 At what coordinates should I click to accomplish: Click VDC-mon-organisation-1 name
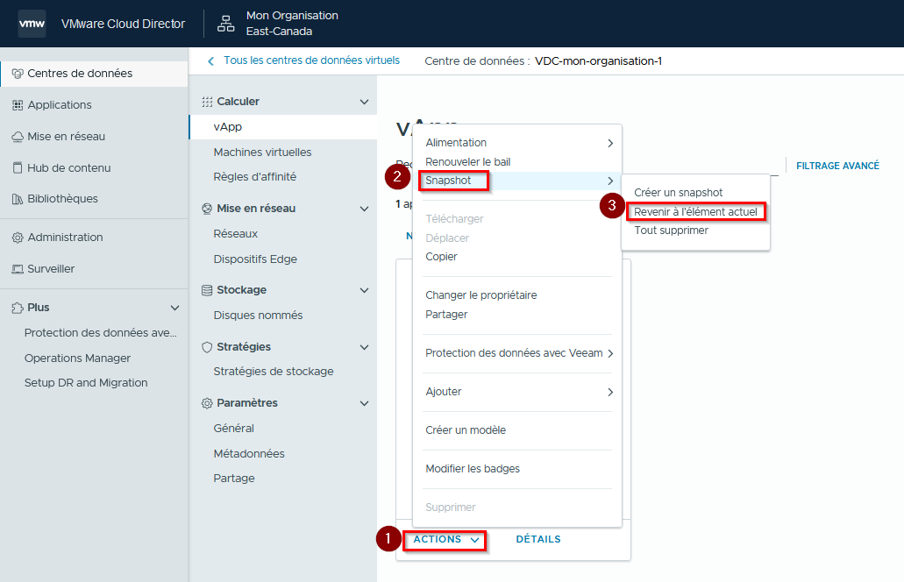tap(599, 61)
